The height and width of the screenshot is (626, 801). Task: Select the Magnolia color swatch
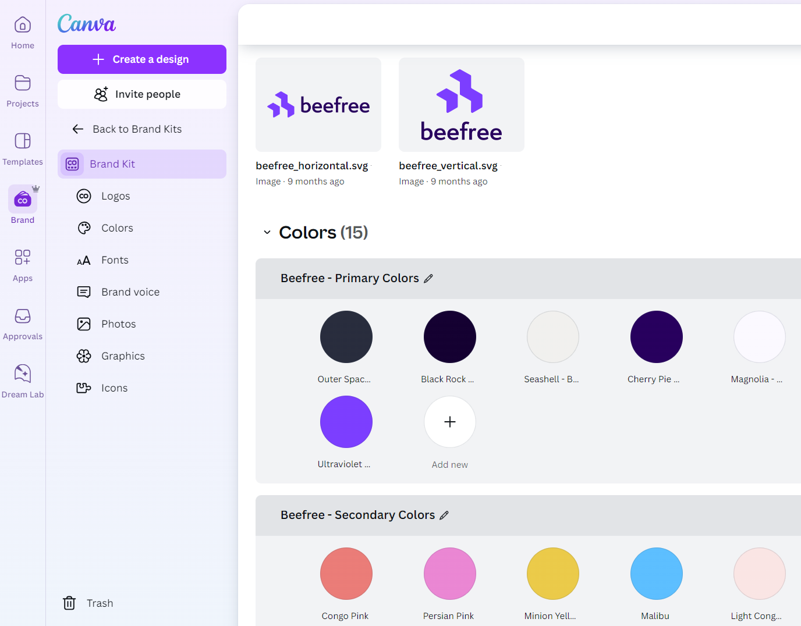coord(760,337)
